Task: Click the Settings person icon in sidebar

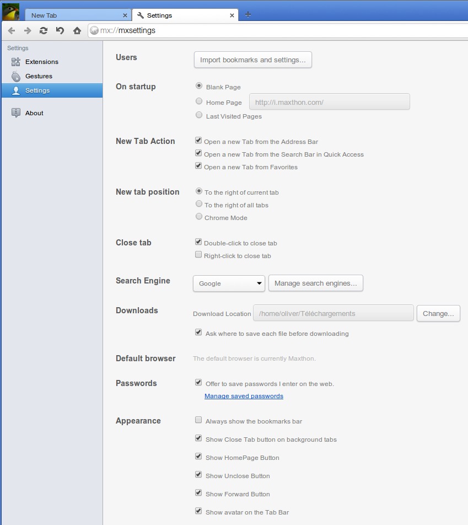Action: (16, 90)
